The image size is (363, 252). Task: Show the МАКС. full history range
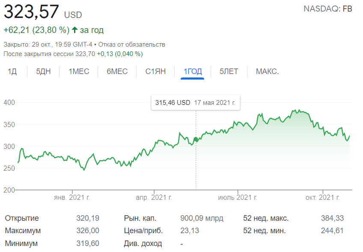tap(267, 71)
